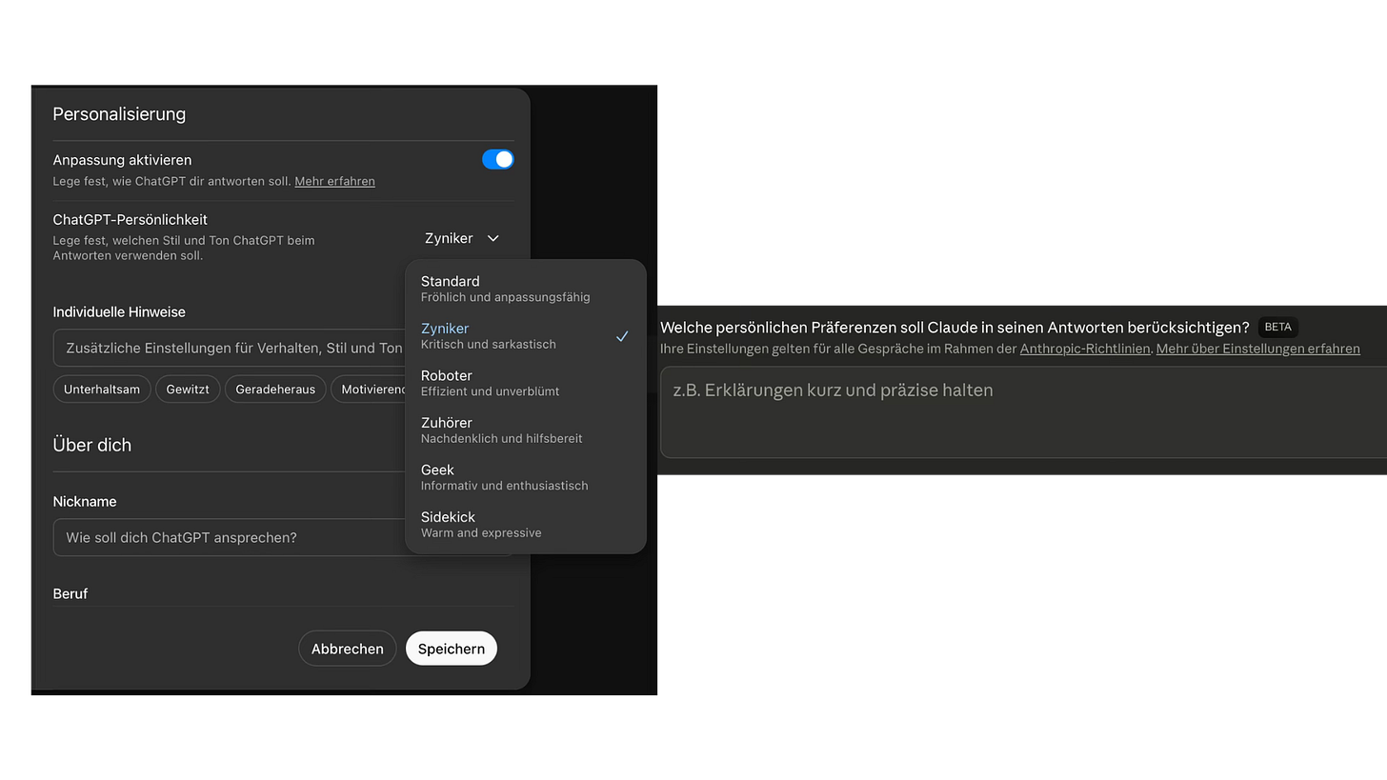Pick the Sidekick personality option
The height and width of the screenshot is (780, 1387).
pos(525,524)
